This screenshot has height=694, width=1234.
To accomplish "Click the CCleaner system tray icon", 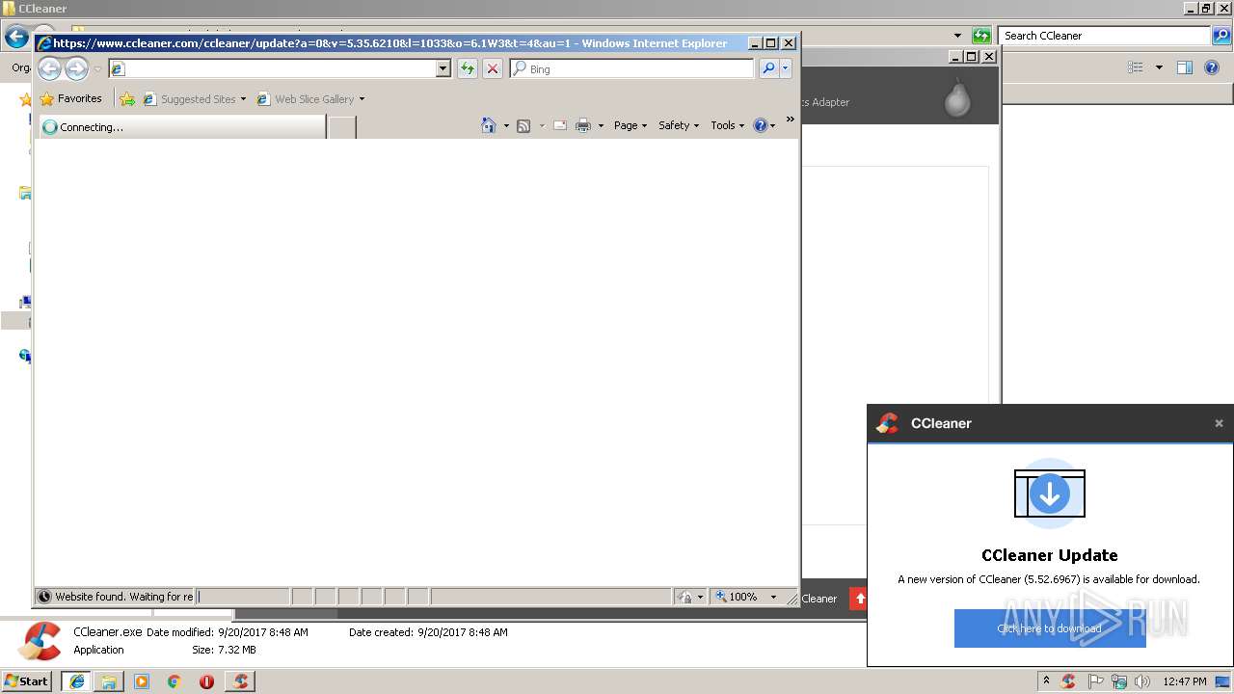I will [x=1068, y=681].
